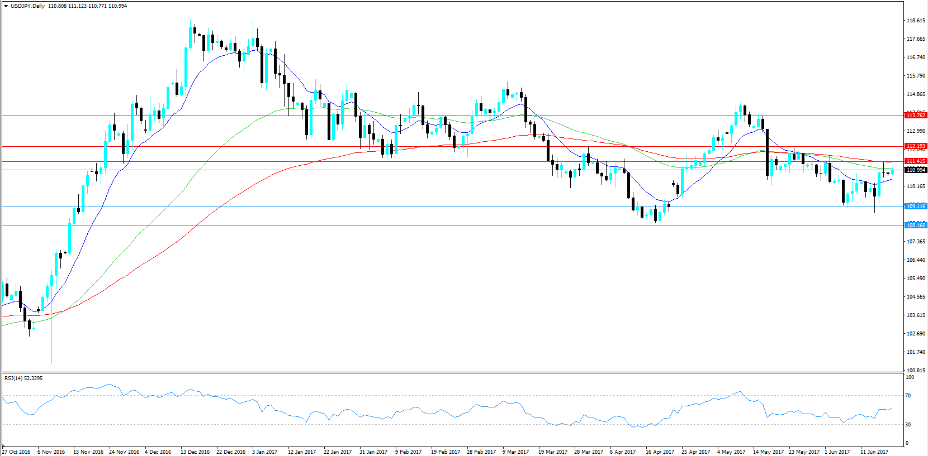Click the 24 Nov 2016 date label
Viewport: 928px width, 456px height.
tap(124, 452)
